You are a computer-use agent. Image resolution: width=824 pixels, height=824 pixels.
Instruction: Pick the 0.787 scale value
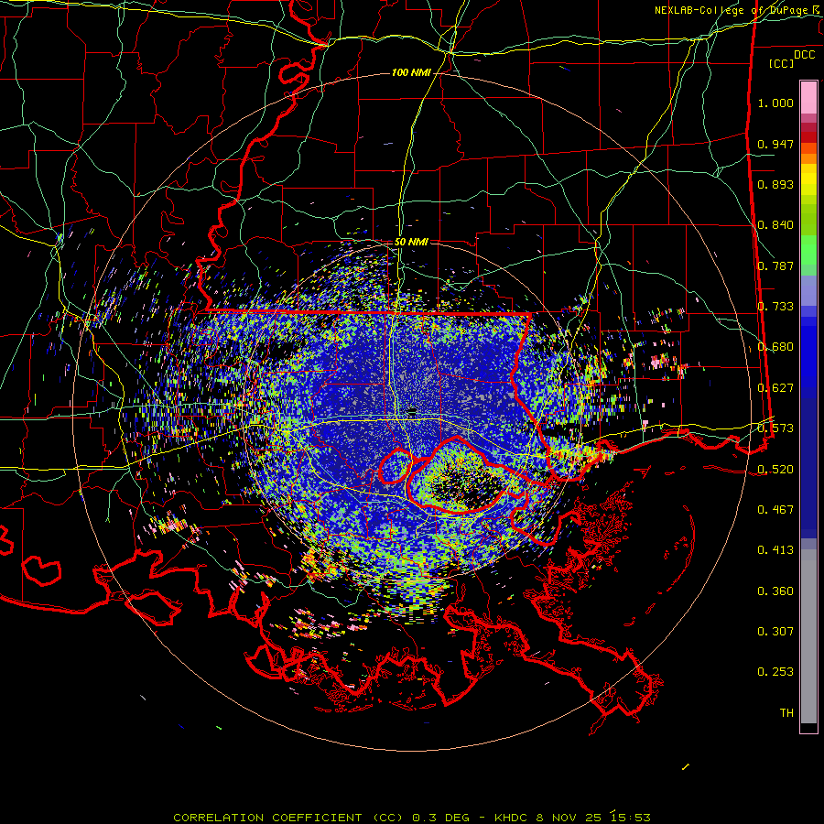point(775,266)
